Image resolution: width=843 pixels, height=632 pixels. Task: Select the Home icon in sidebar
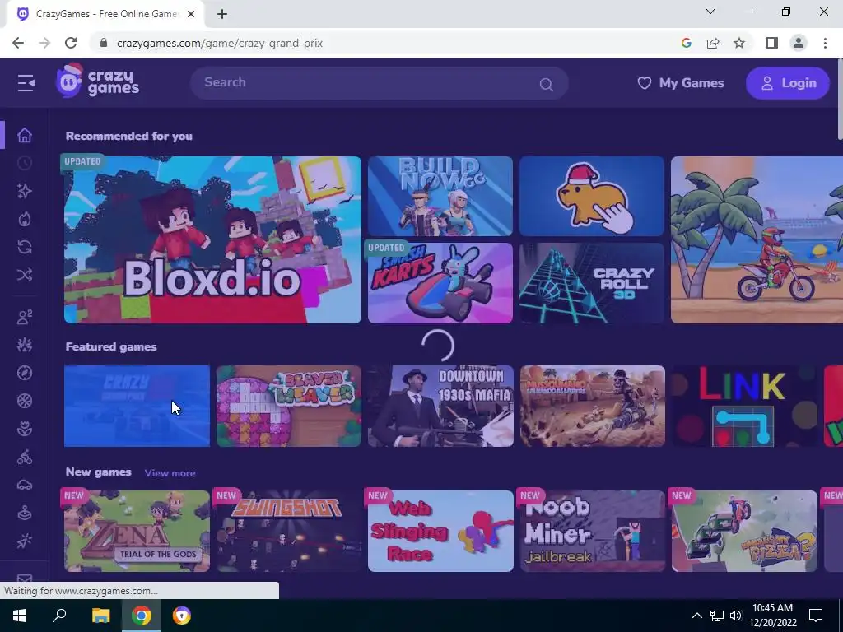point(25,135)
